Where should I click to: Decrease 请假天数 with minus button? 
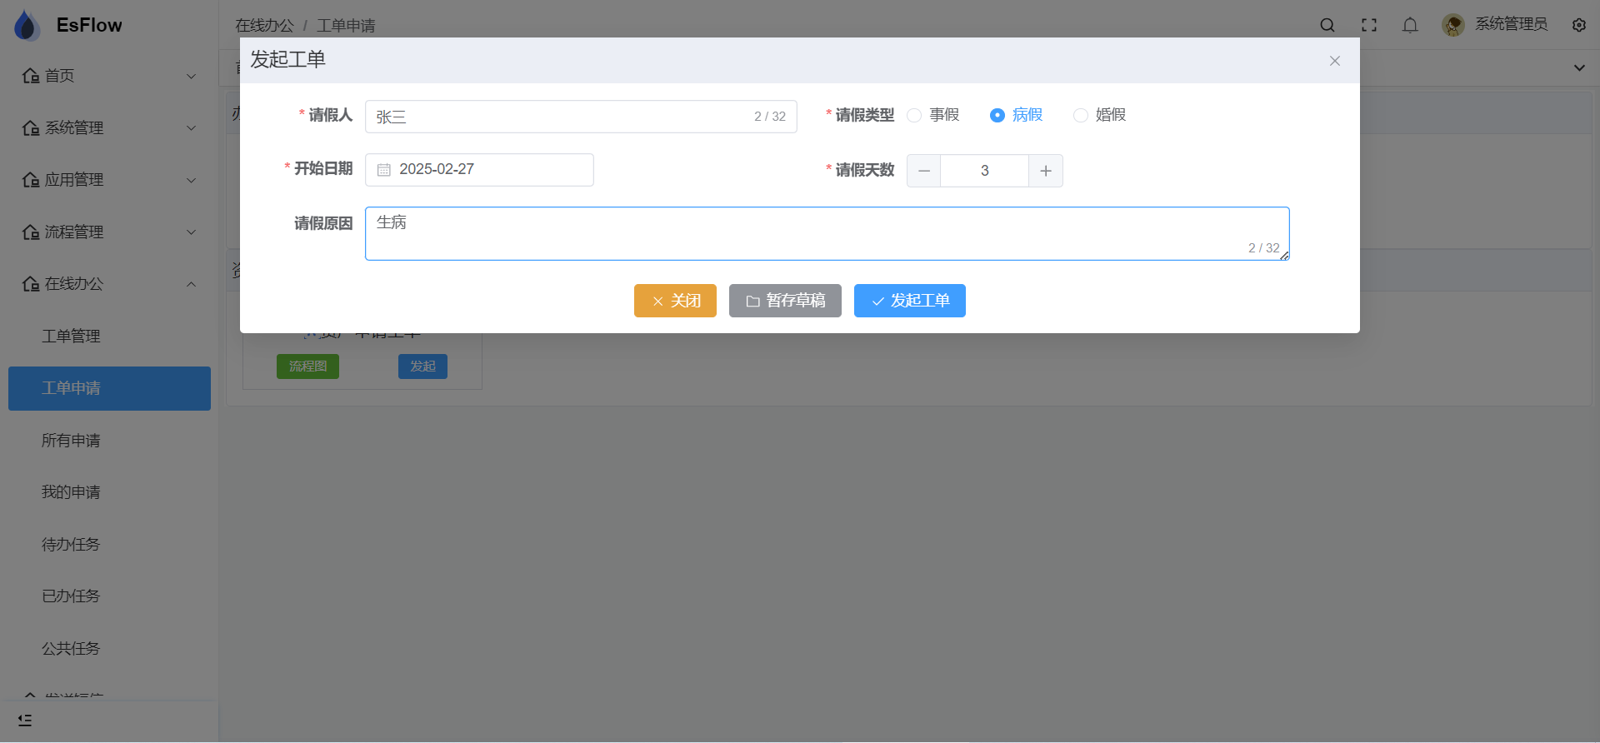click(x=924, y=171)
